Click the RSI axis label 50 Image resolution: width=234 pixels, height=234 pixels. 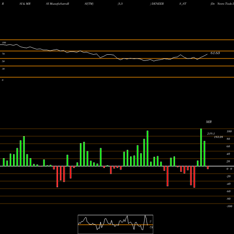3,61
